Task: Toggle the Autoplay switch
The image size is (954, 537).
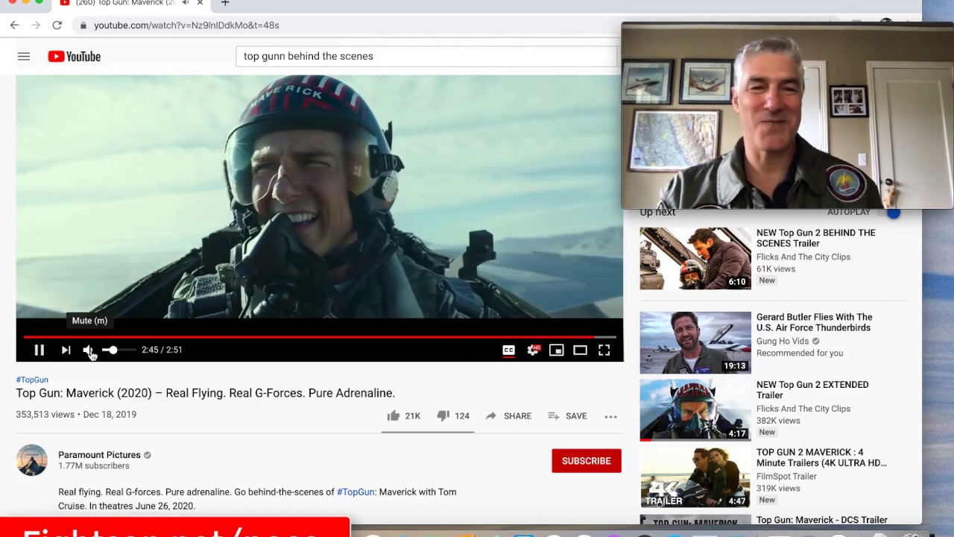Action: click(894, 213)
